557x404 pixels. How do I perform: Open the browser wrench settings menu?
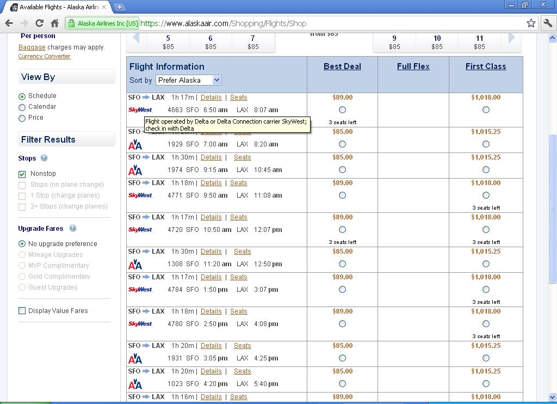click(x=548, y=23)
